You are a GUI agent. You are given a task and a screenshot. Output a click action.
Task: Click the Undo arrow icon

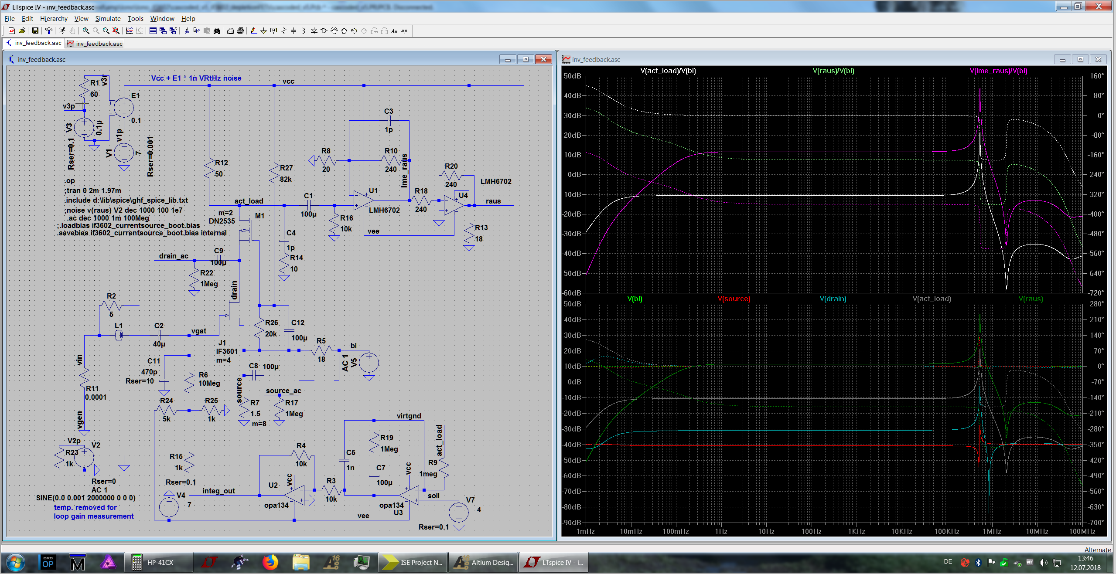pos(354,31)
